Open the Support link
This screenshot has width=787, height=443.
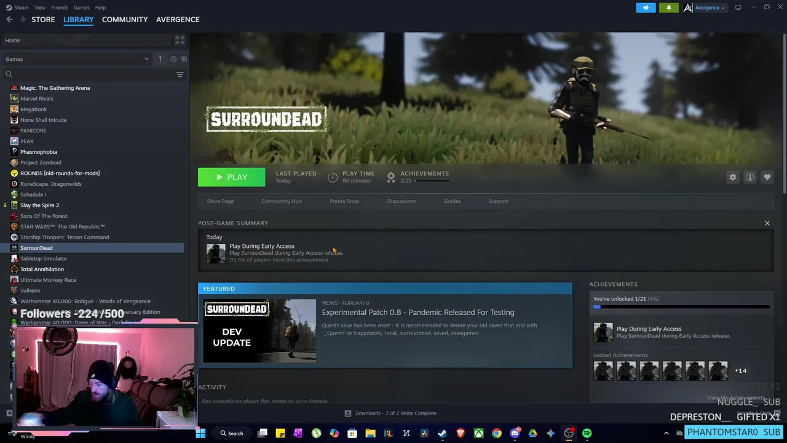tap(498, 201)
